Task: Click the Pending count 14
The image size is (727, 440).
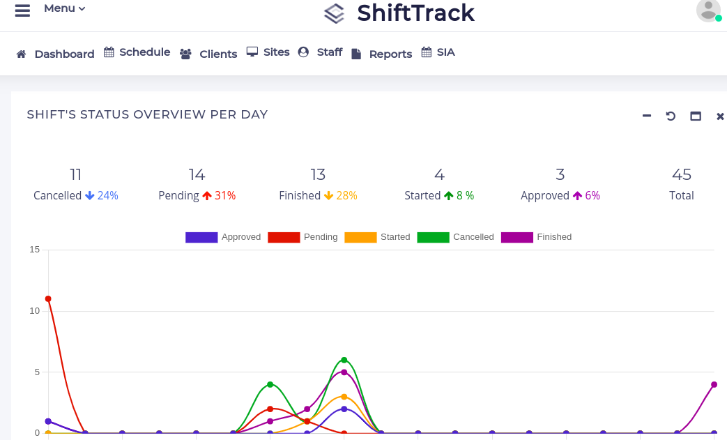Action: [197, 175]
